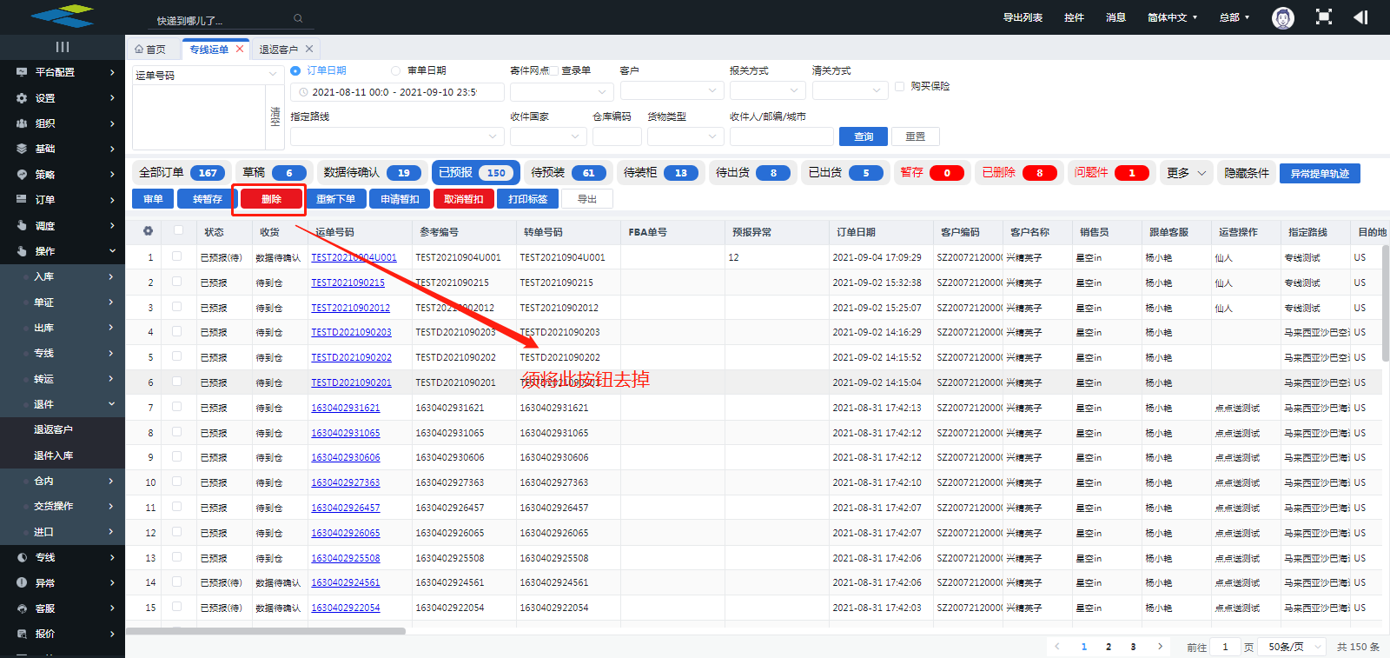Collapse sidebar using the three-bar icon
The height and width of the screenshot is (658, 1390).
(63, 47)
